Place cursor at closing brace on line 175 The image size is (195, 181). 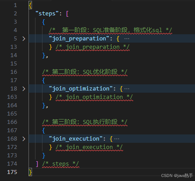tap(30, 172)
